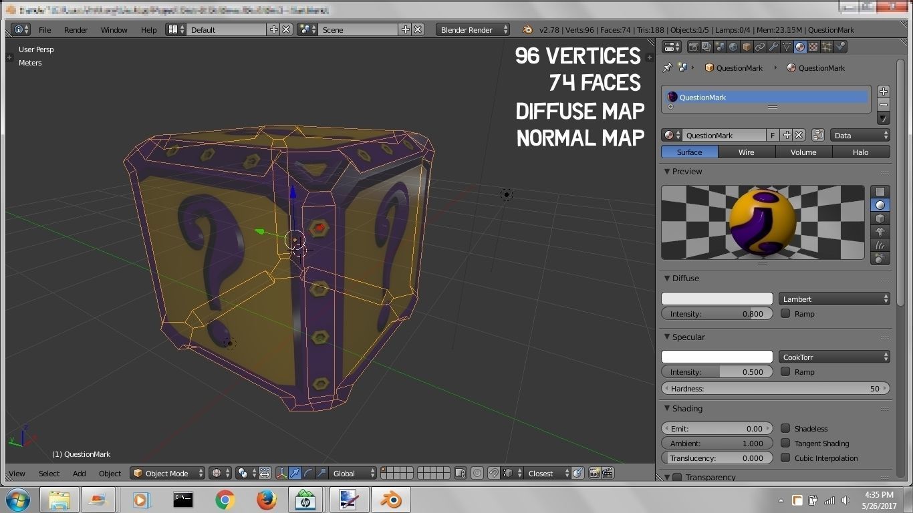This screenshot has height=513, width=913.
Task: Open the CookTorr specular shader dropdown
Action: tap(834, 357)
